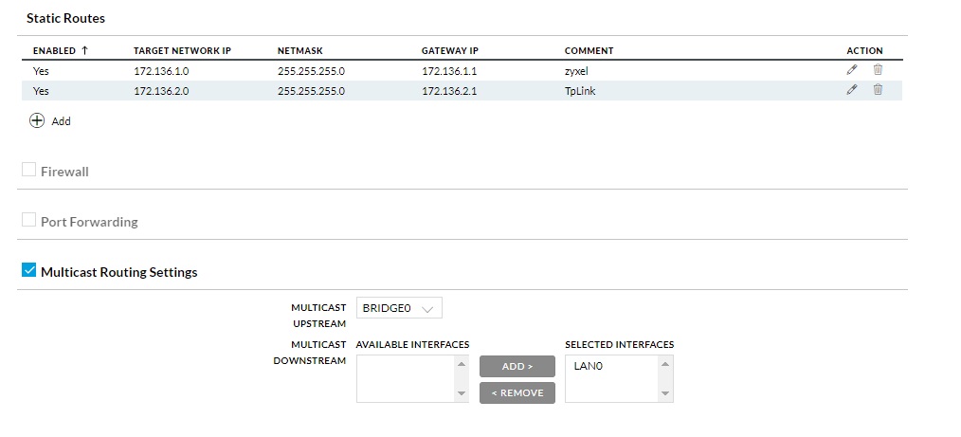The height and width of the screenshot is (437, 961).
Task: Edit the zyxel static route
Action: click(851, 70)
